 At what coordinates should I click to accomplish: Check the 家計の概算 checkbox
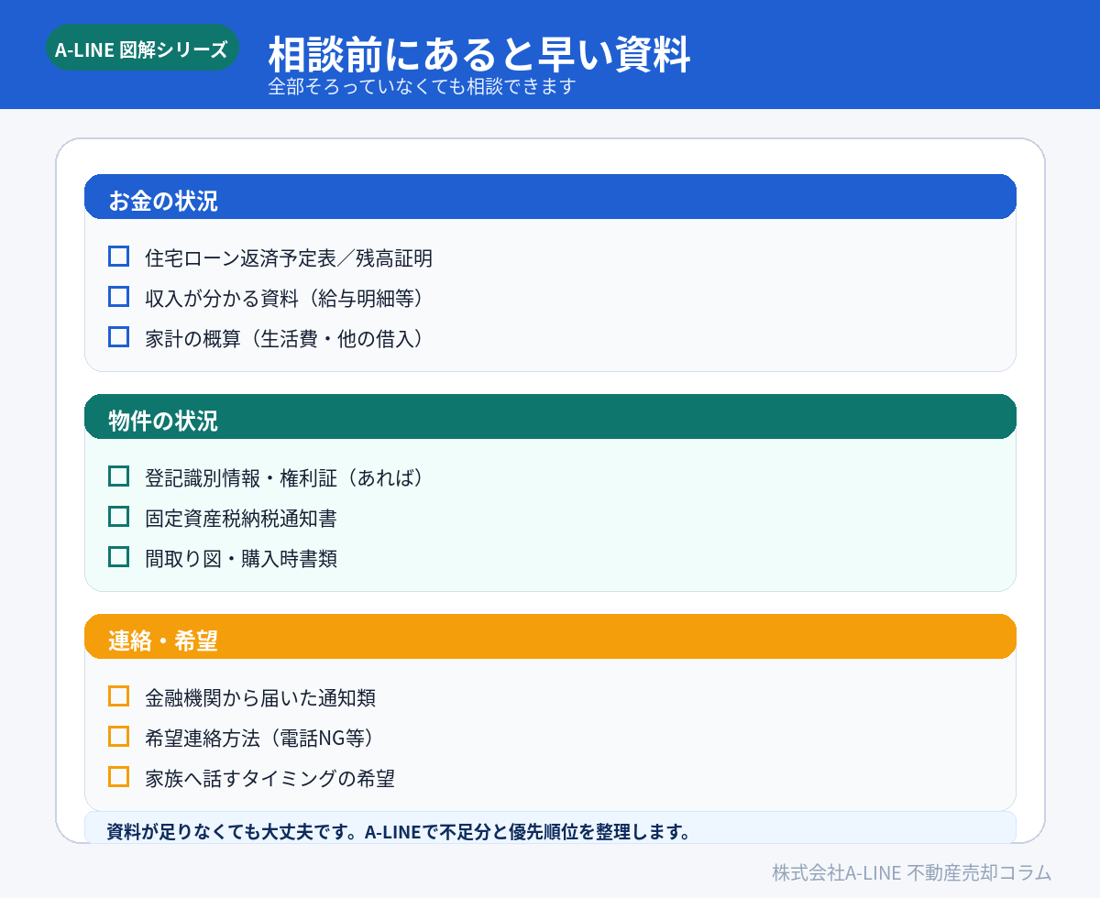118,336
